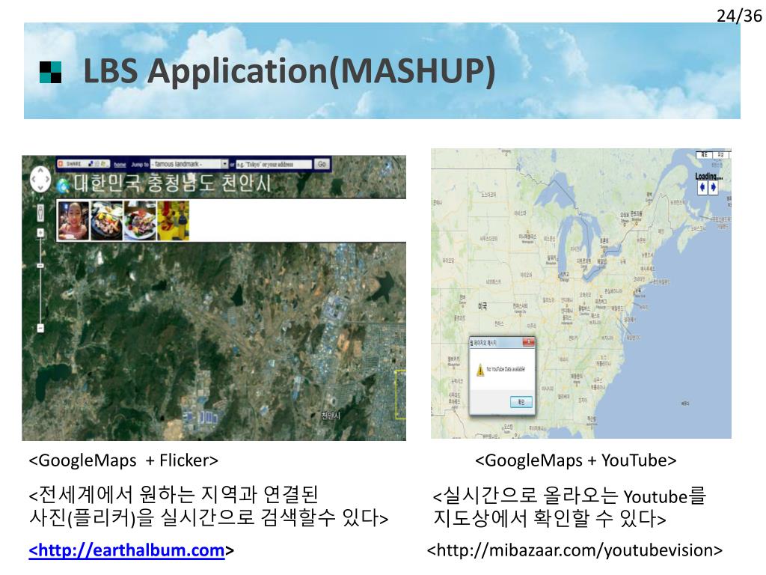Click the warning icon in the dialog
This screenshot has height=575, width=766.
(x=480, y=370)
